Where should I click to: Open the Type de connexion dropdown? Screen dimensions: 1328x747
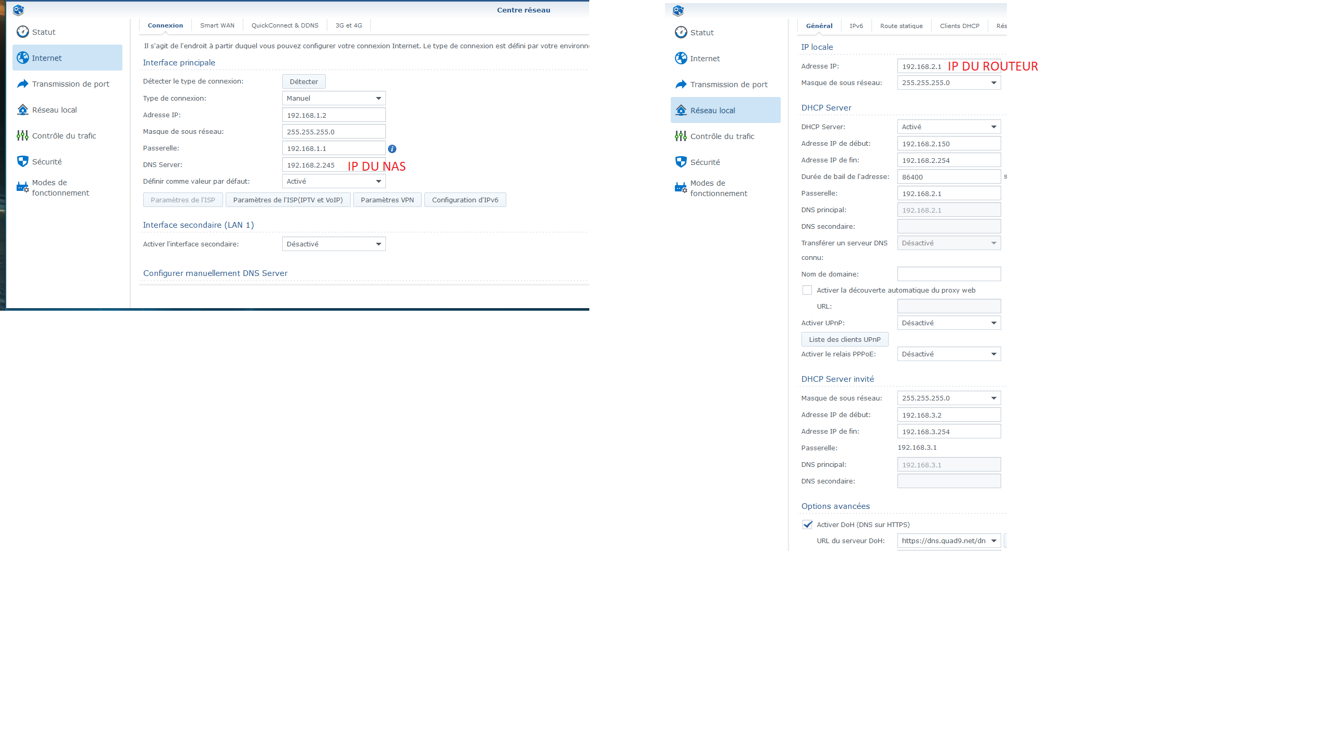(x=334, y=98)
